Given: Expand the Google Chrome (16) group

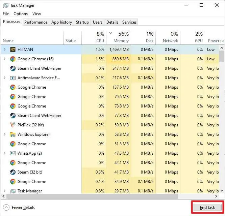Looking at the screenshot, I should tap(5, 59).
